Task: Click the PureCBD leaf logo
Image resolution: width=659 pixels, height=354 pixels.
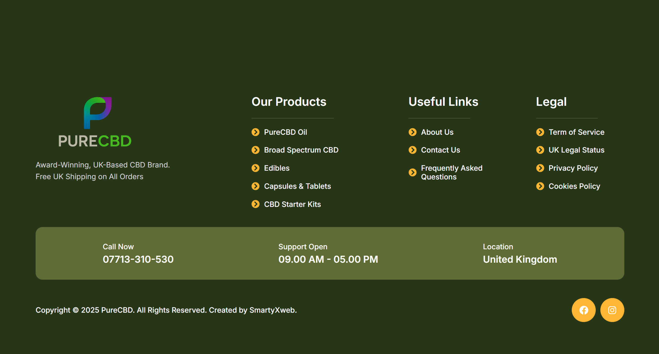Action: click(x=98, y=113)
